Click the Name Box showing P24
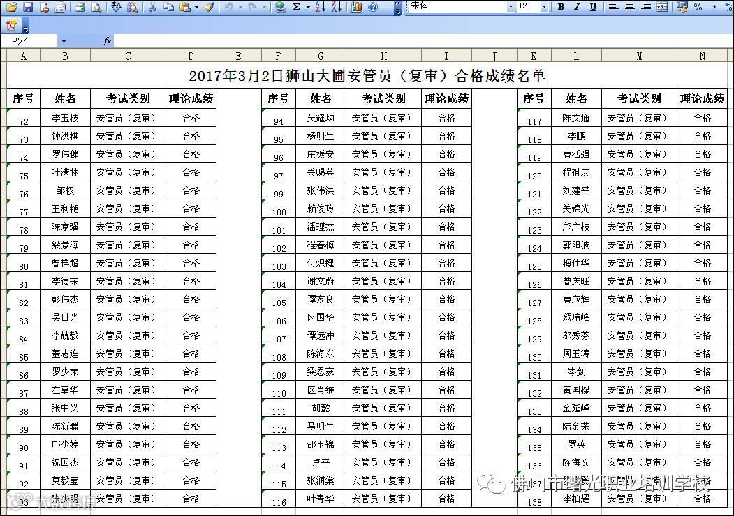Viewport: 734px width, 516px height. coord(30,41)
